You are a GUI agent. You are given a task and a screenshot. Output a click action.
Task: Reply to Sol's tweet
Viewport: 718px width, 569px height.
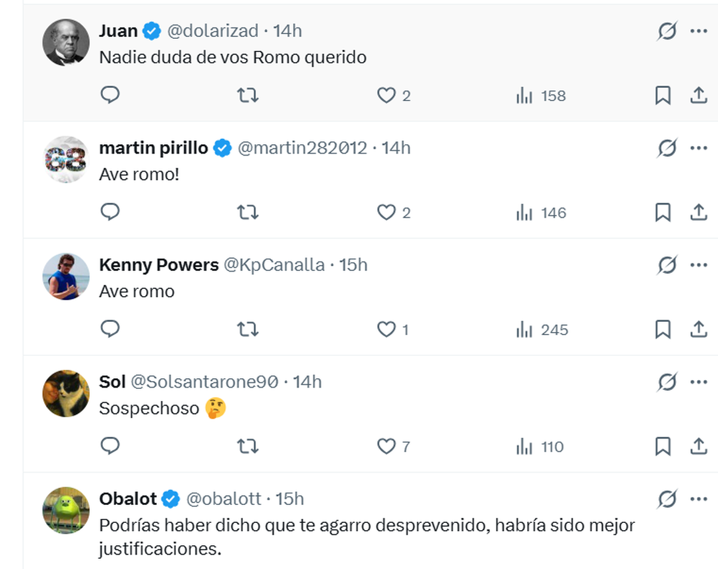[x=109, y=446]
